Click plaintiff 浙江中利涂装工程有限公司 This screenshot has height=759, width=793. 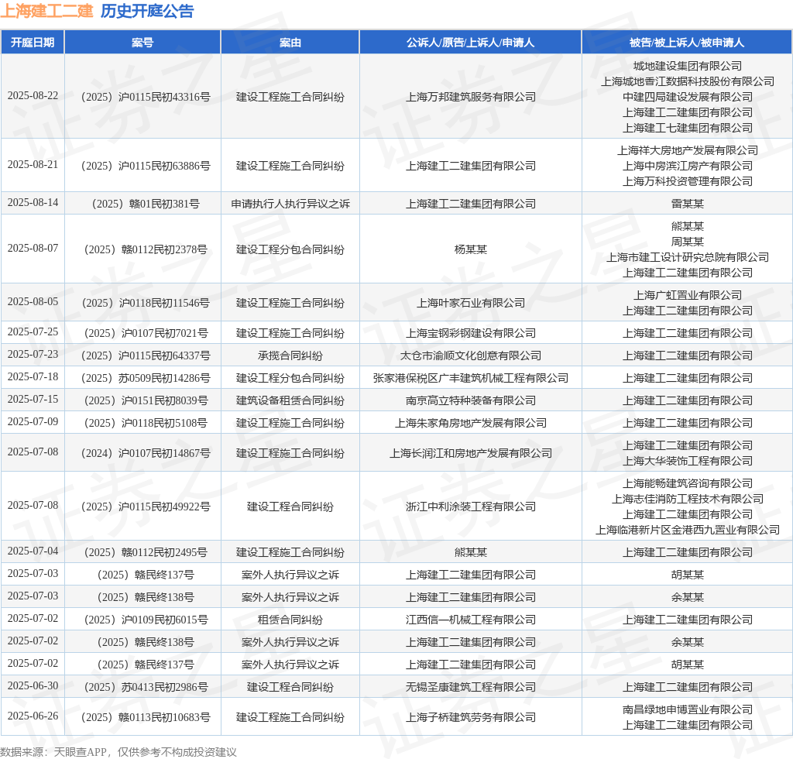click(x=470, y=507)
